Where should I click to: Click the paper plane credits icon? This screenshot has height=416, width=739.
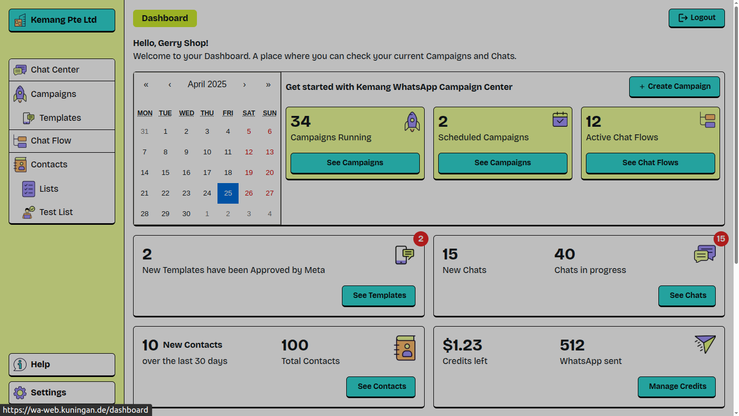click(x=705, y=344)
